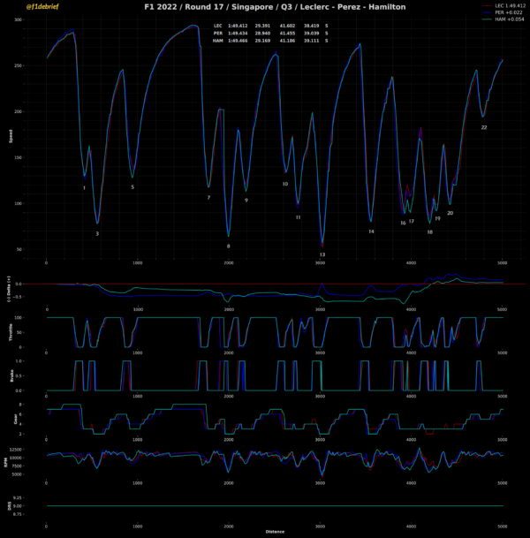
Task: Click the '200' tick on the Speed axis
Action: coord(19,112)
